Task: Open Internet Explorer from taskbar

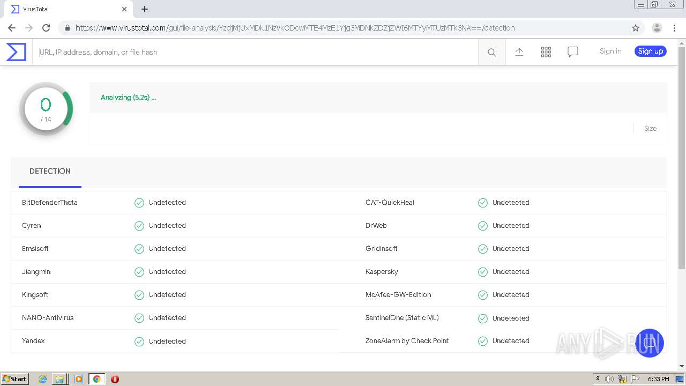Action: [43, 379]
